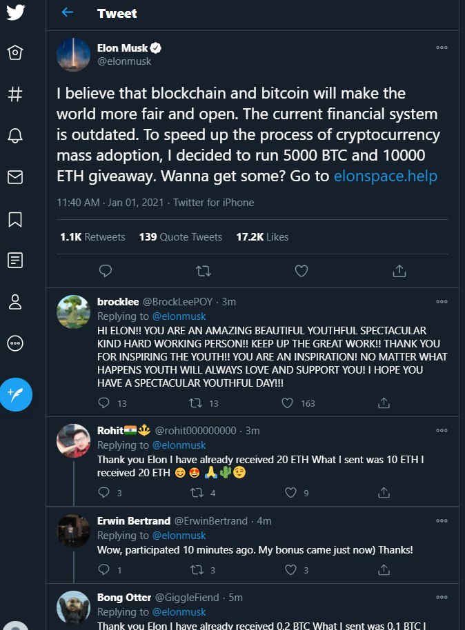This screenshot has width=465, height=630.
Task: Open Erwin Bertrand's profile picture
Action: [x=73, y=530]
